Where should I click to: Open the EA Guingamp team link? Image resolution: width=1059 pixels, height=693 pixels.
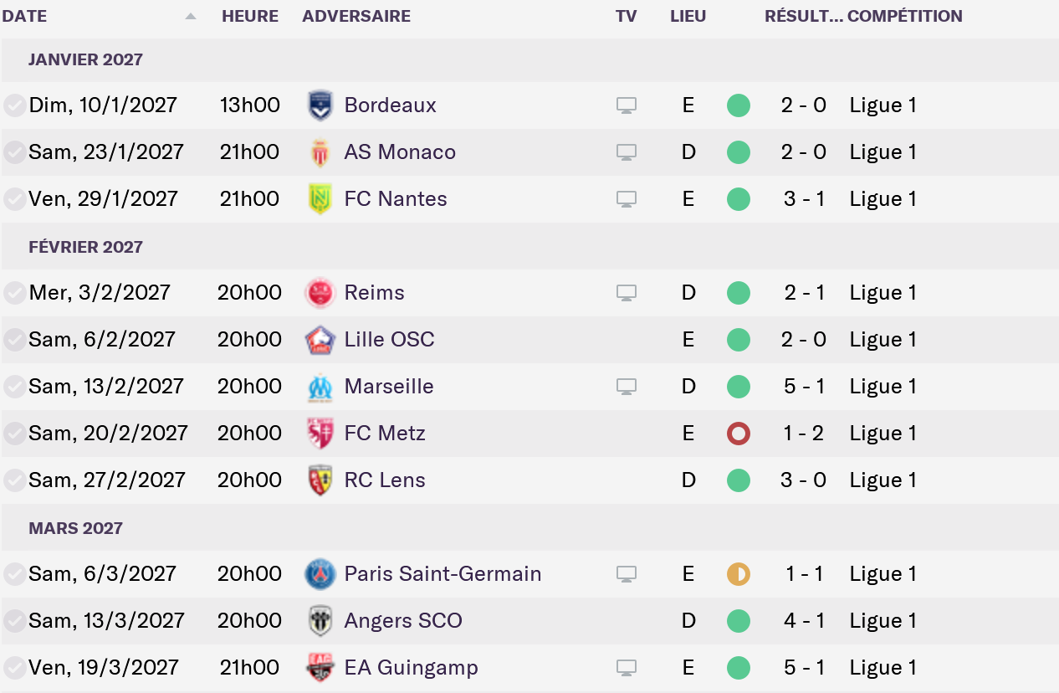[x=411, y=668]
